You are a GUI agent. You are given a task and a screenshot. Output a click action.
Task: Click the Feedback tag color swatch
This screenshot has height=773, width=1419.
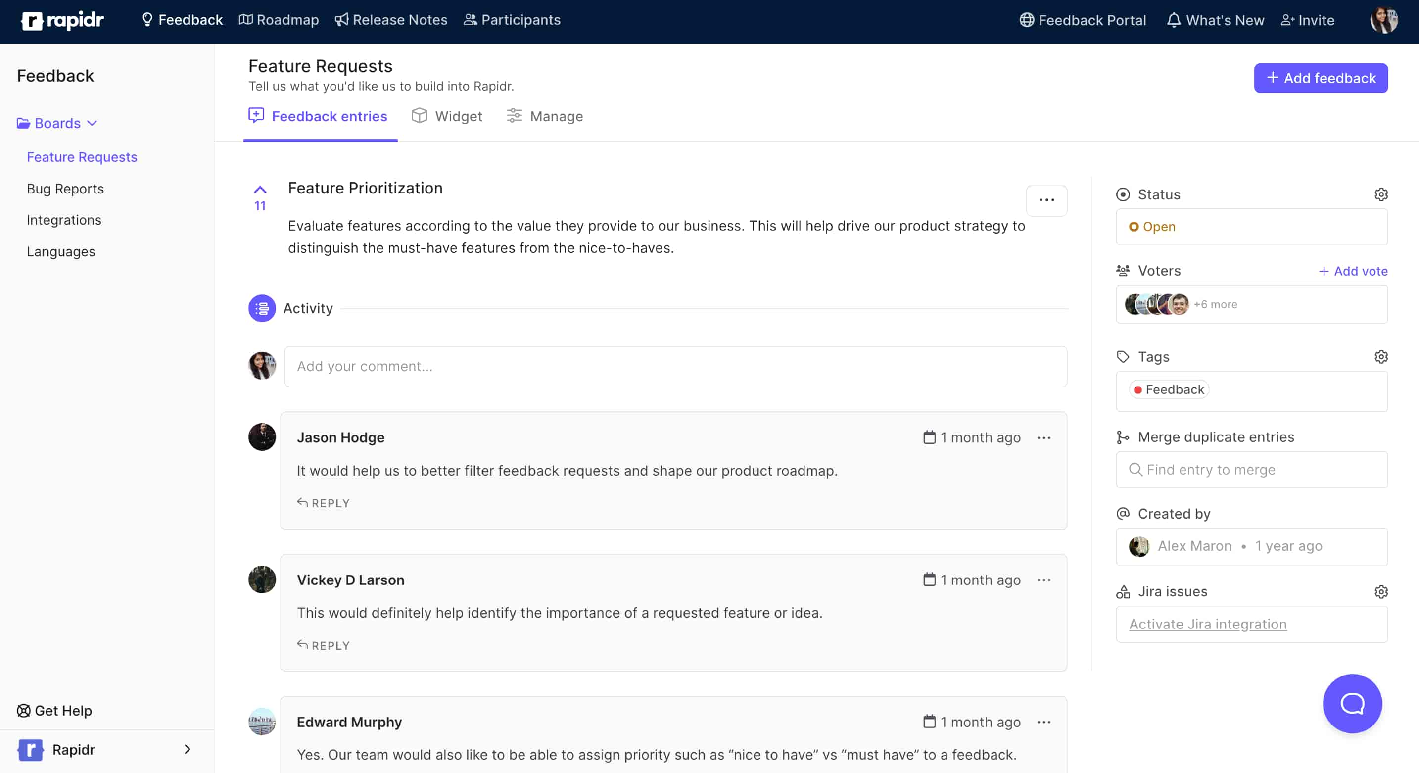[1135, 389]
